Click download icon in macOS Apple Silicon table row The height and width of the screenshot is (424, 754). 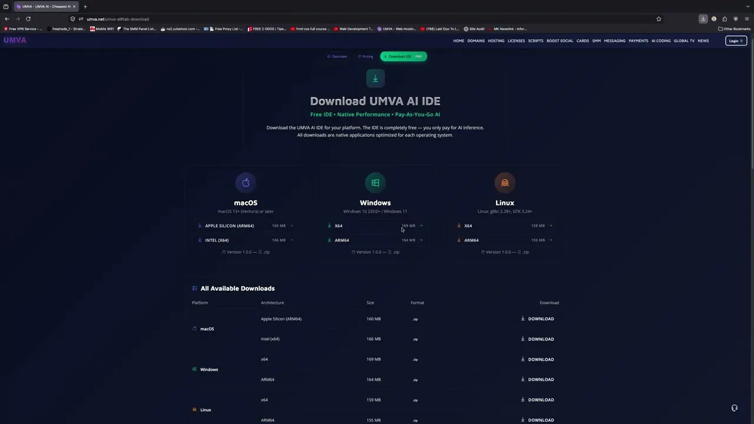pos(523,319)
